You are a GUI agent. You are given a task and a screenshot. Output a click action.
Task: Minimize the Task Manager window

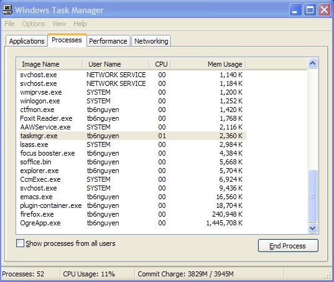pos(295,10)
